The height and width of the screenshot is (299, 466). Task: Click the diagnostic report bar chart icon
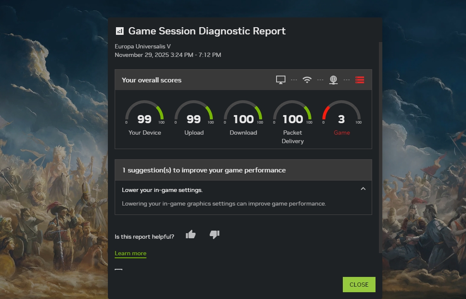click(x=119, y=31)
